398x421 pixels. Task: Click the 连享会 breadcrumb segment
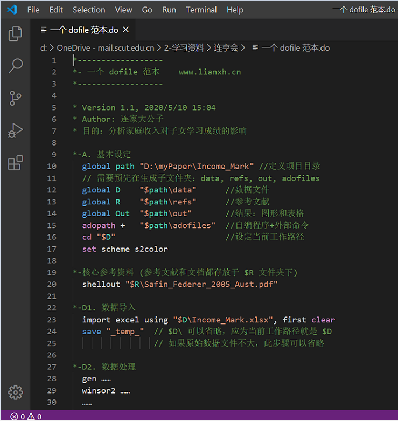tap(226, 48)
